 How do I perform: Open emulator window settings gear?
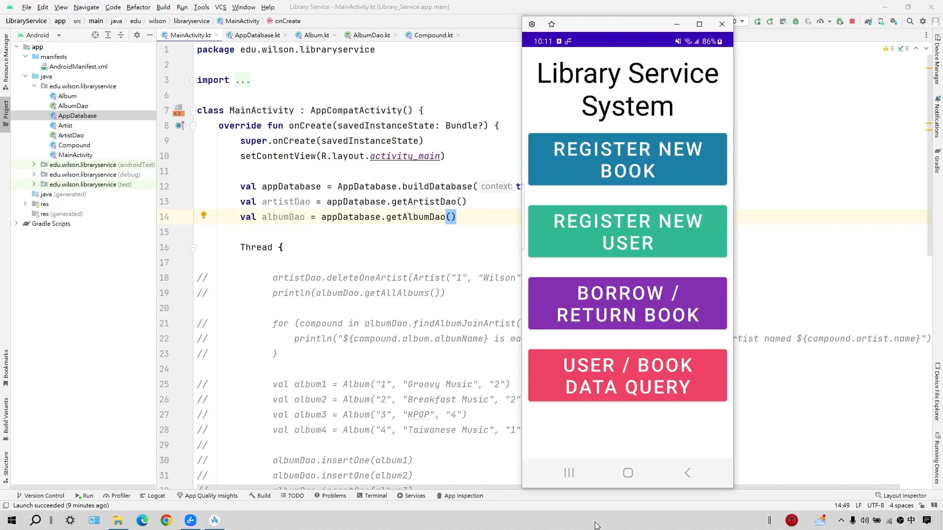click(531, 24)
